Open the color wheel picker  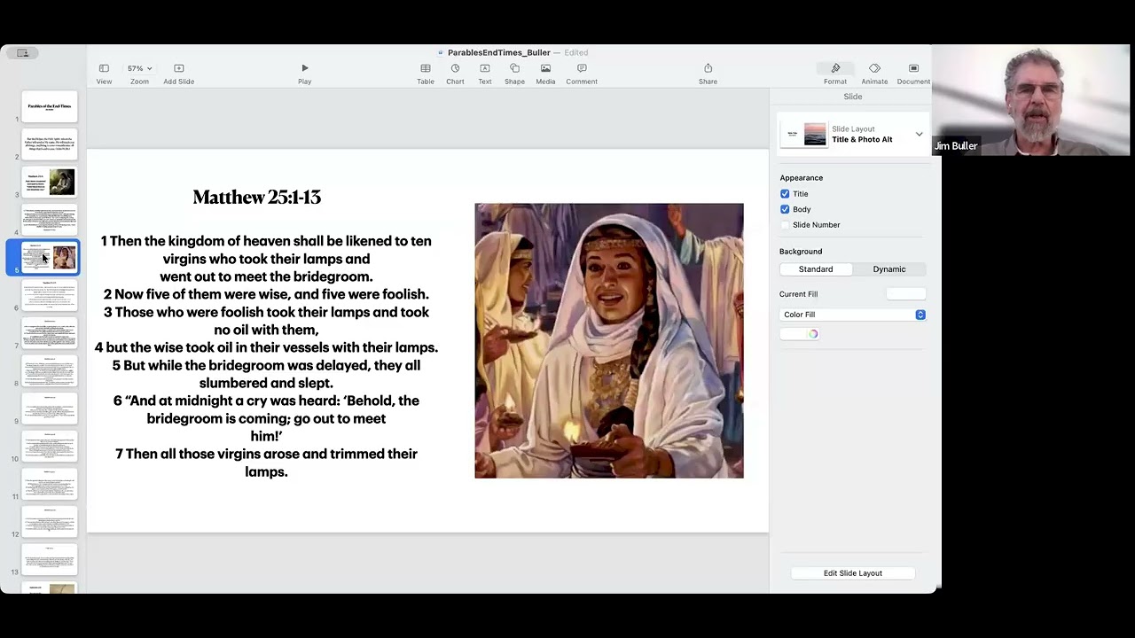tap(812, 334)
